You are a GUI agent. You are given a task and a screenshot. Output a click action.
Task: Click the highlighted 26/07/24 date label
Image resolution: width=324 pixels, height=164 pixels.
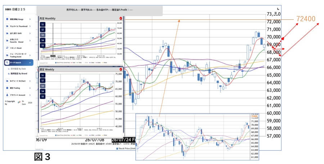123,140
